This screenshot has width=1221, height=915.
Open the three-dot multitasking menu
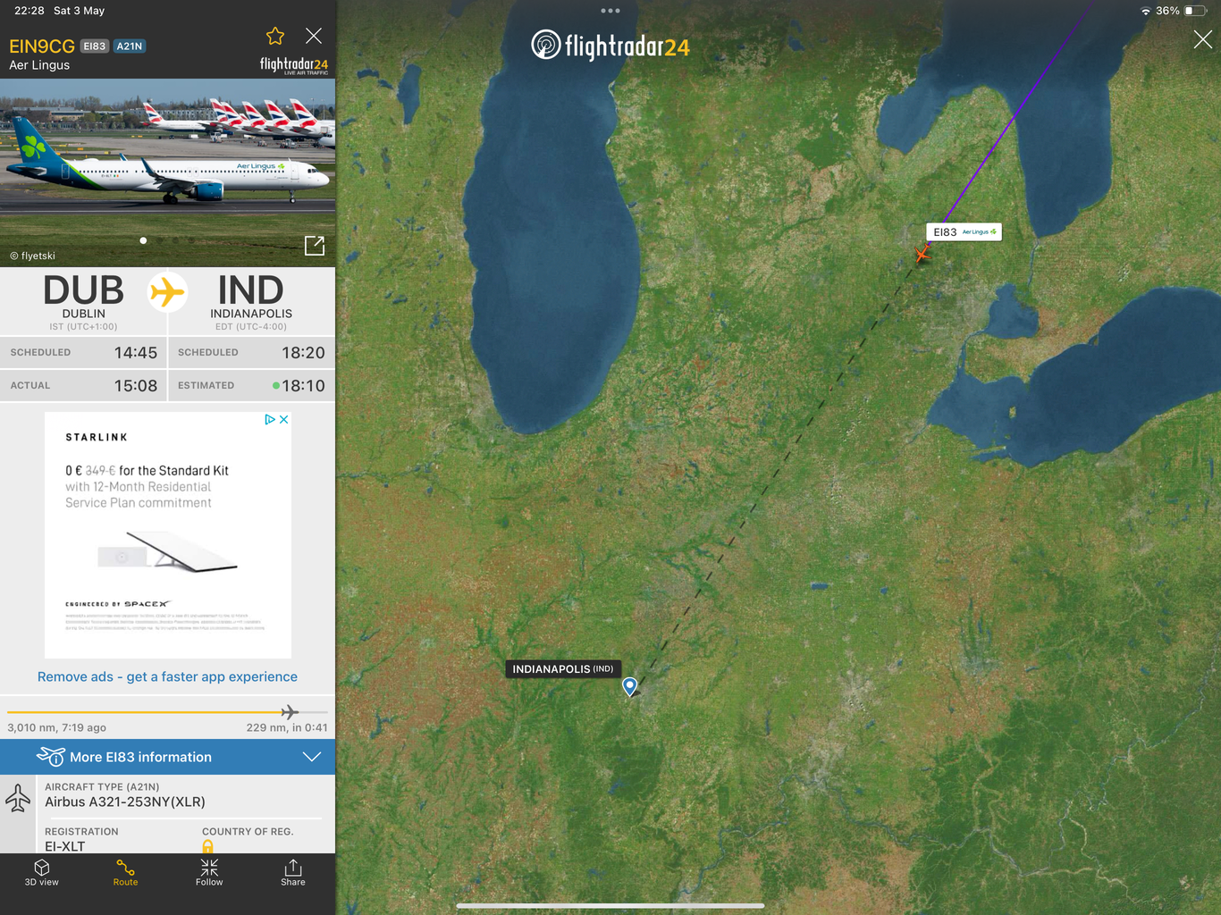point(610,11)
